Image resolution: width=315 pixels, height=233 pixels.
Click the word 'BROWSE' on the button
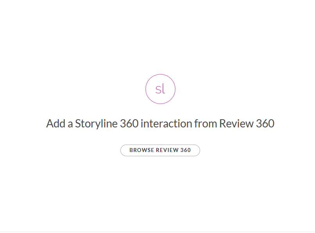click(x=141, y=150)
